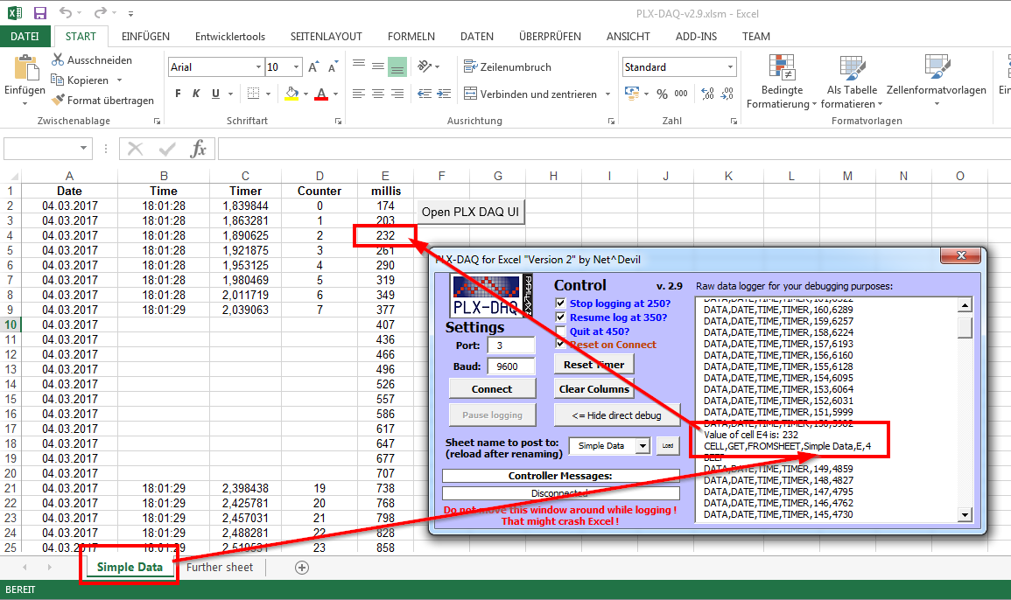This screenshot has height=600, width=1011.
Task: Click the Baud input field
Action: (x=510, y=366)
